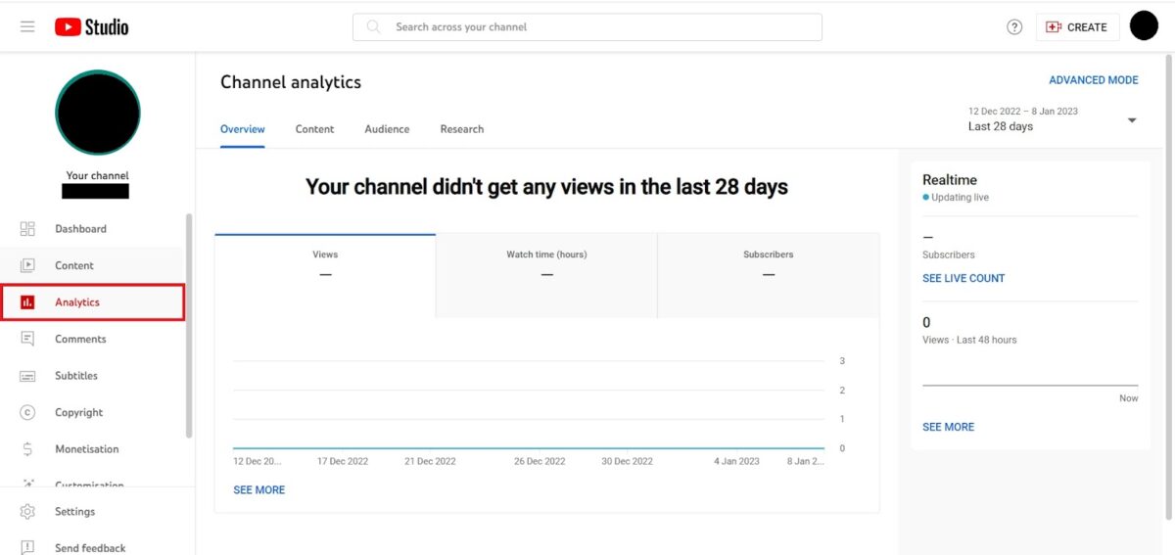Click the YouTube Studio logo

click(x=91, y=27)
